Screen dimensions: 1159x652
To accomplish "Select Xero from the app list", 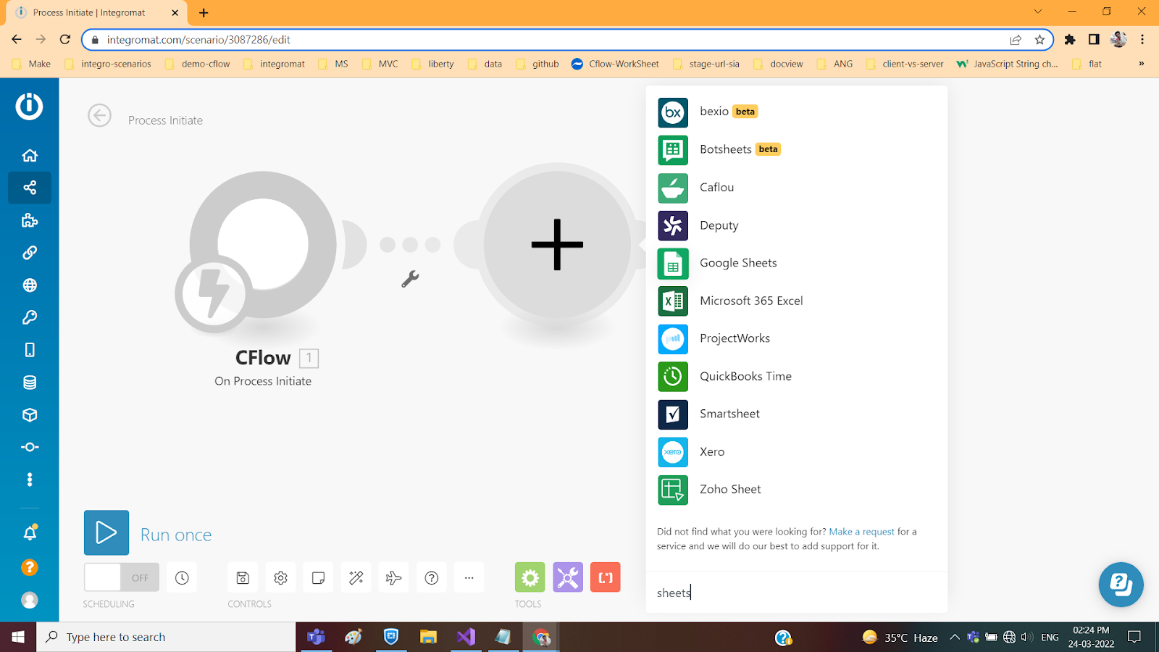I will point(796,451).
